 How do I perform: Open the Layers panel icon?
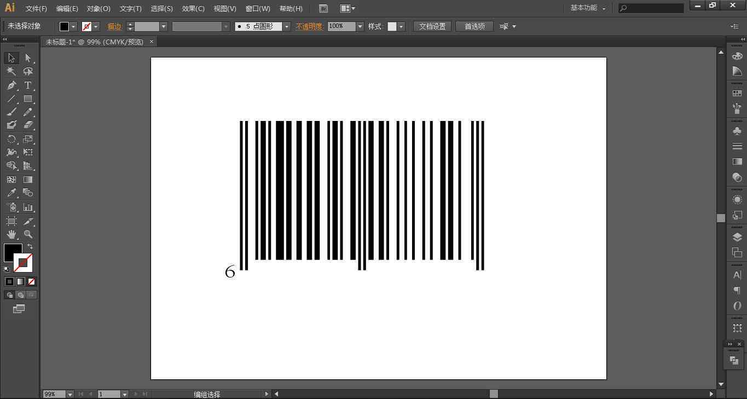point(737,237)
